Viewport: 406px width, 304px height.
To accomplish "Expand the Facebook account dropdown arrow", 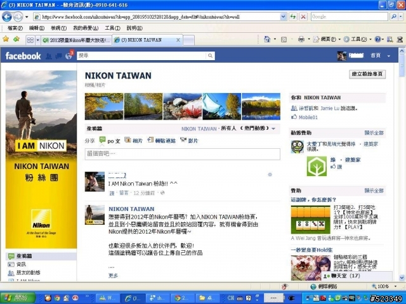I will pyautogui.click(x=388, y=56).
